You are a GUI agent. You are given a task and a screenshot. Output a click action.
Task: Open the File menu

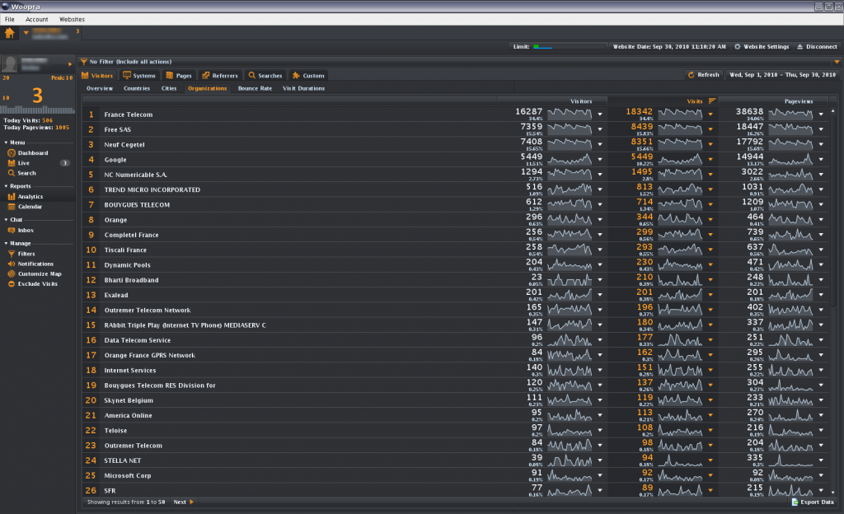pos(10,19)
